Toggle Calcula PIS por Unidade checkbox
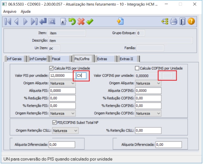This screenshot has width=203, height=164. tap(51, 68)
